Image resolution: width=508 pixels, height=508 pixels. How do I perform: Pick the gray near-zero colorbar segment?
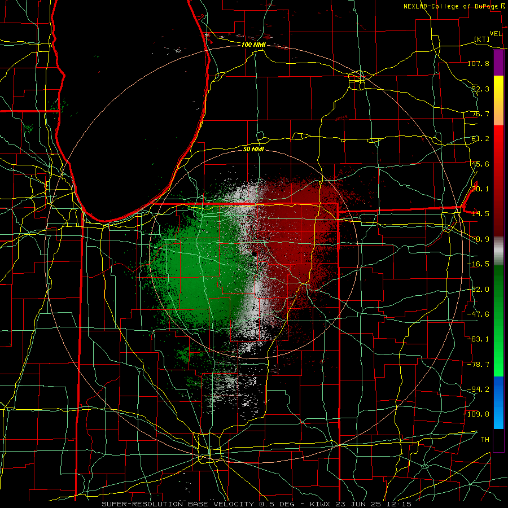498,251
